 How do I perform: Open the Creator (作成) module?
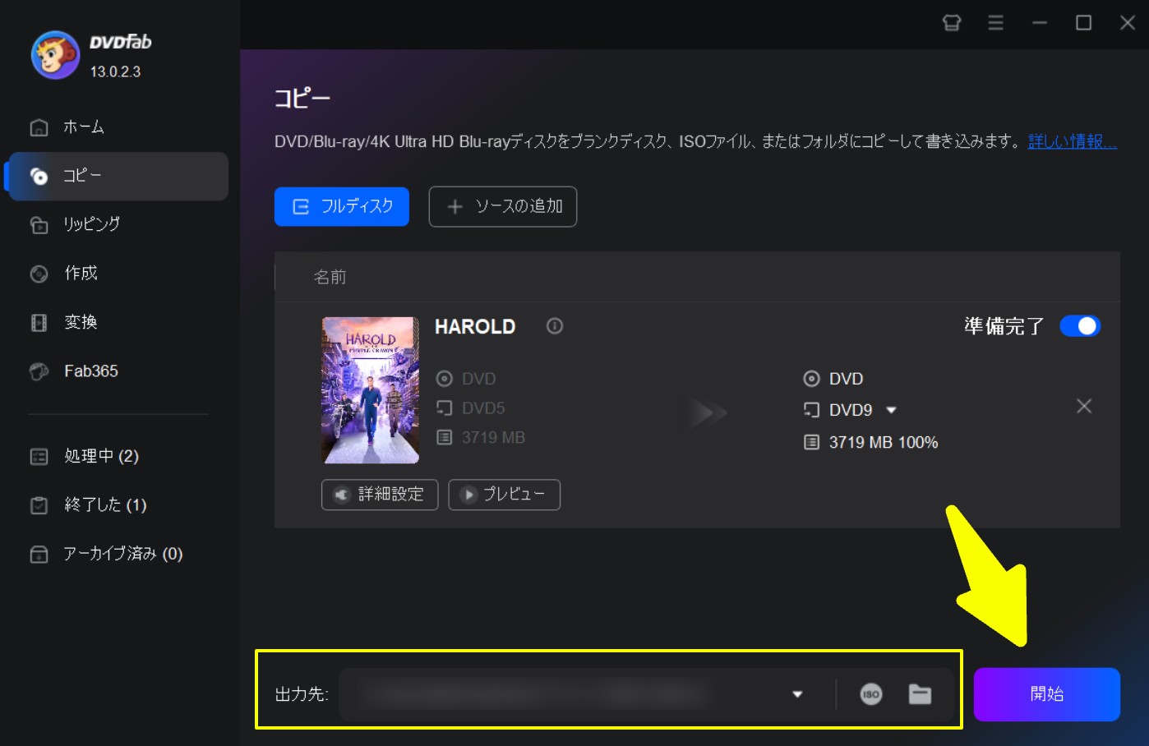(x=63, y=274)
